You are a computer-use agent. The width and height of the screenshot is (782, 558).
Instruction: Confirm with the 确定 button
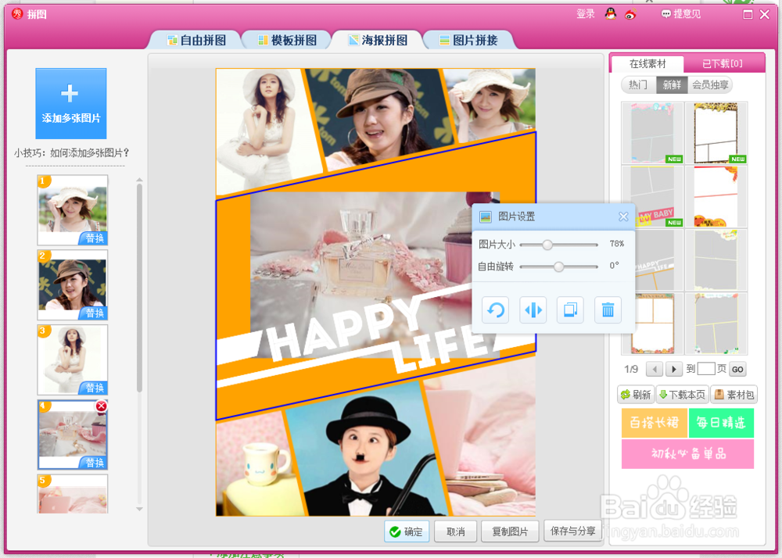tap(407, 531)
